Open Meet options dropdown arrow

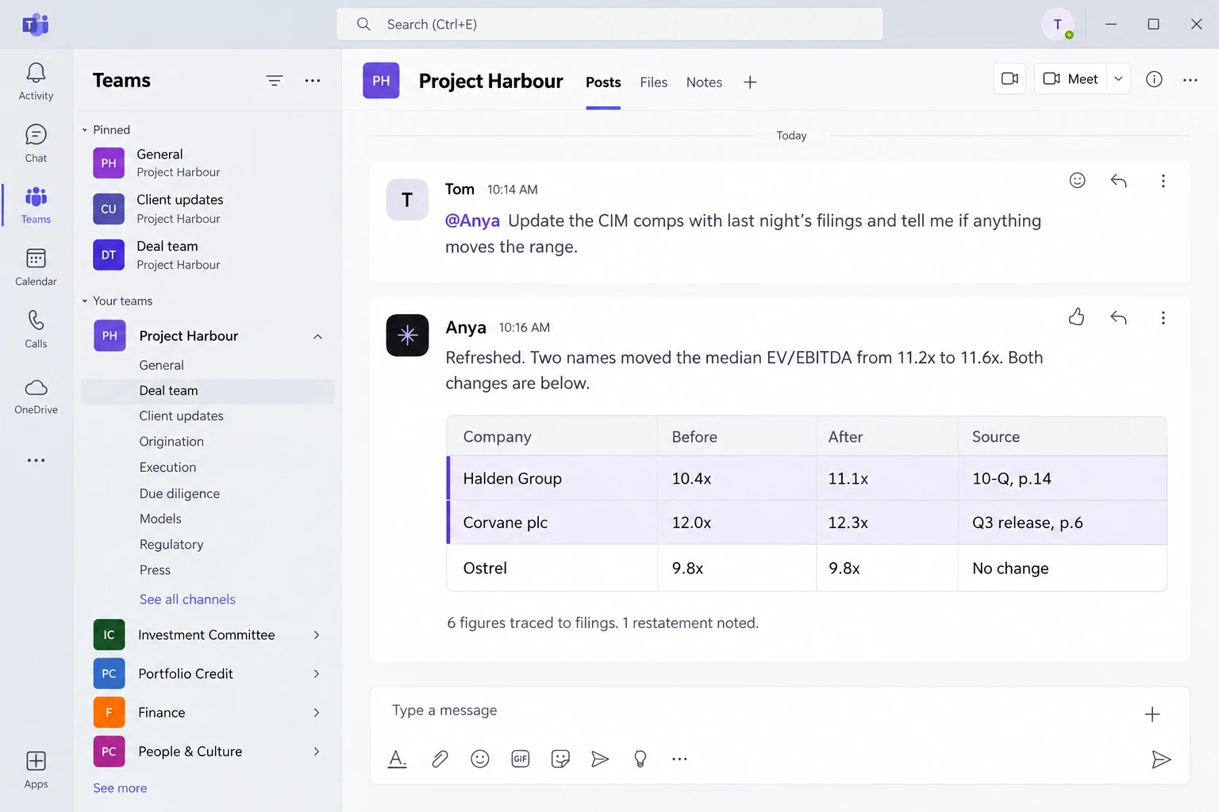(1118, 79)
